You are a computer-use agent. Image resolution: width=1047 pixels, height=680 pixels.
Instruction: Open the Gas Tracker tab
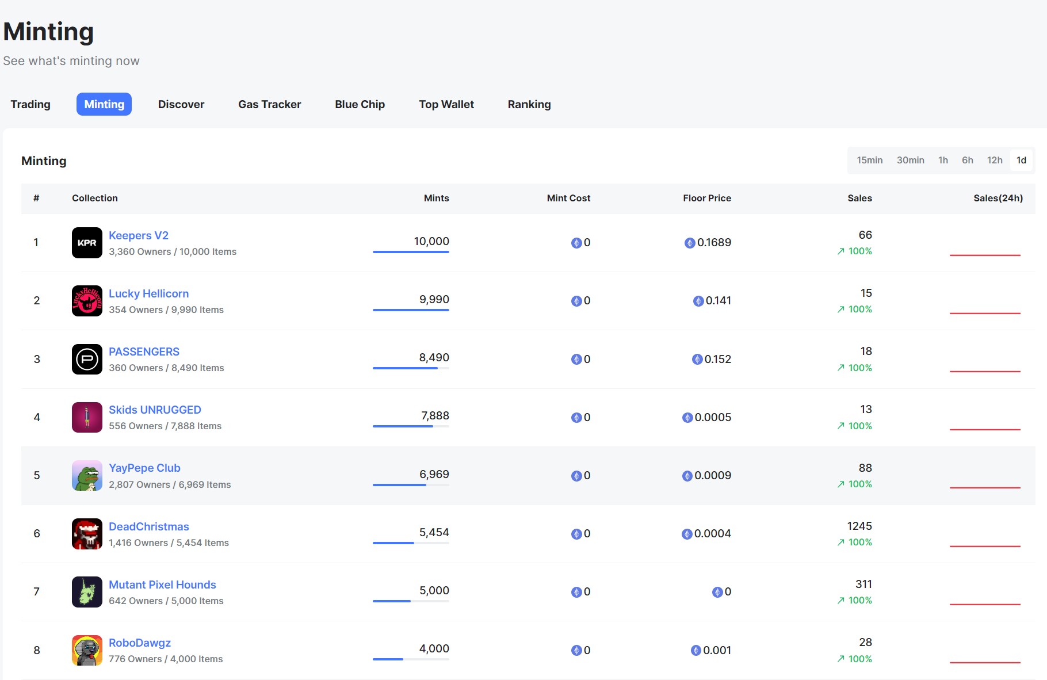point(269,104)
